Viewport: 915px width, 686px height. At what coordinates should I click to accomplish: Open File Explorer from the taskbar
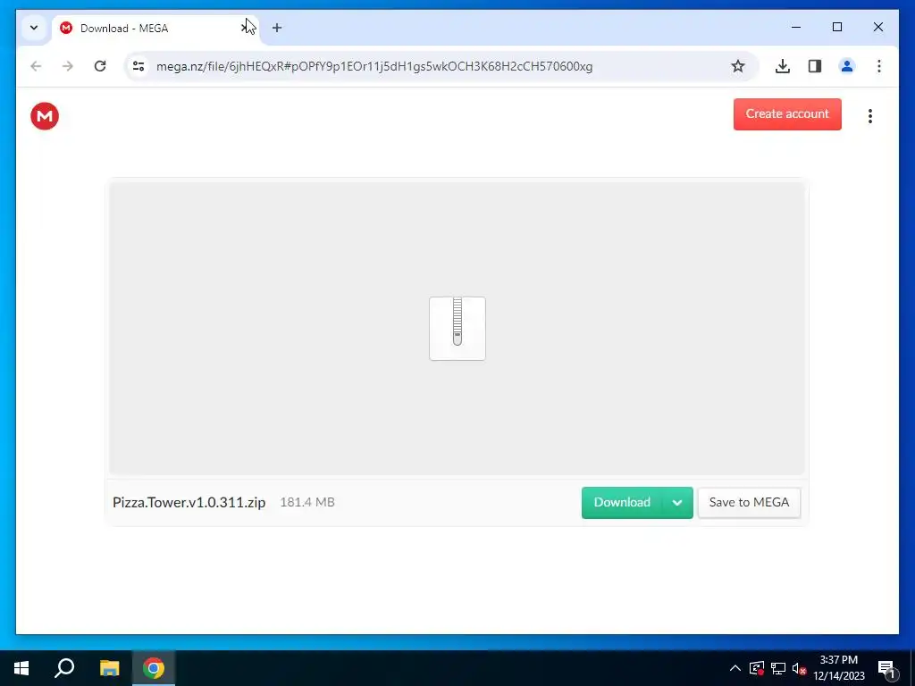[x=109, y=668]
